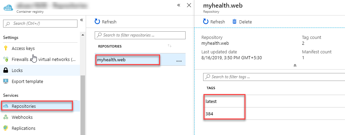Open Replications service

tap(23, 128)
